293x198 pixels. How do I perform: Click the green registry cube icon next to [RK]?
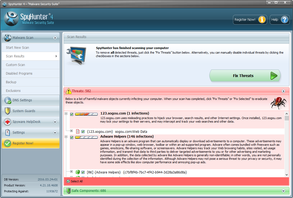(77, 172)
